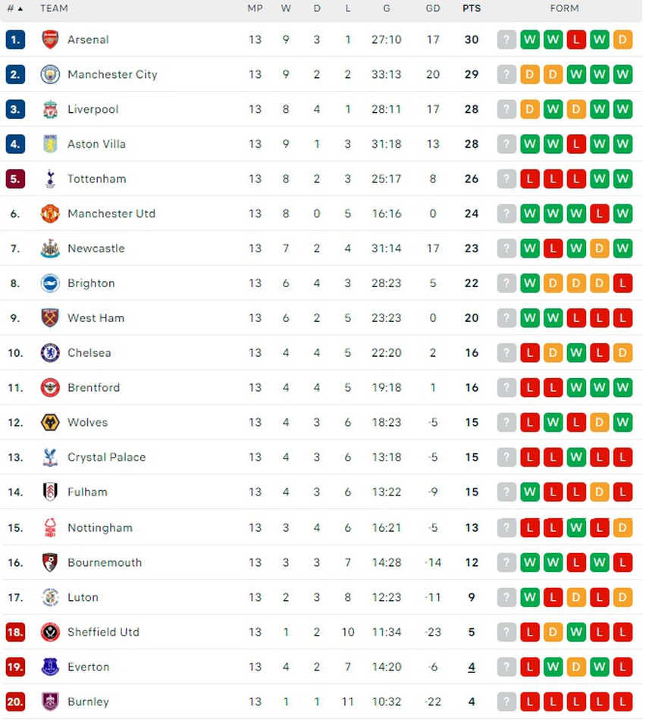Click Brighton's upcoming match question mark badge
The image size is (652, 722).
[x=506, y=283]
